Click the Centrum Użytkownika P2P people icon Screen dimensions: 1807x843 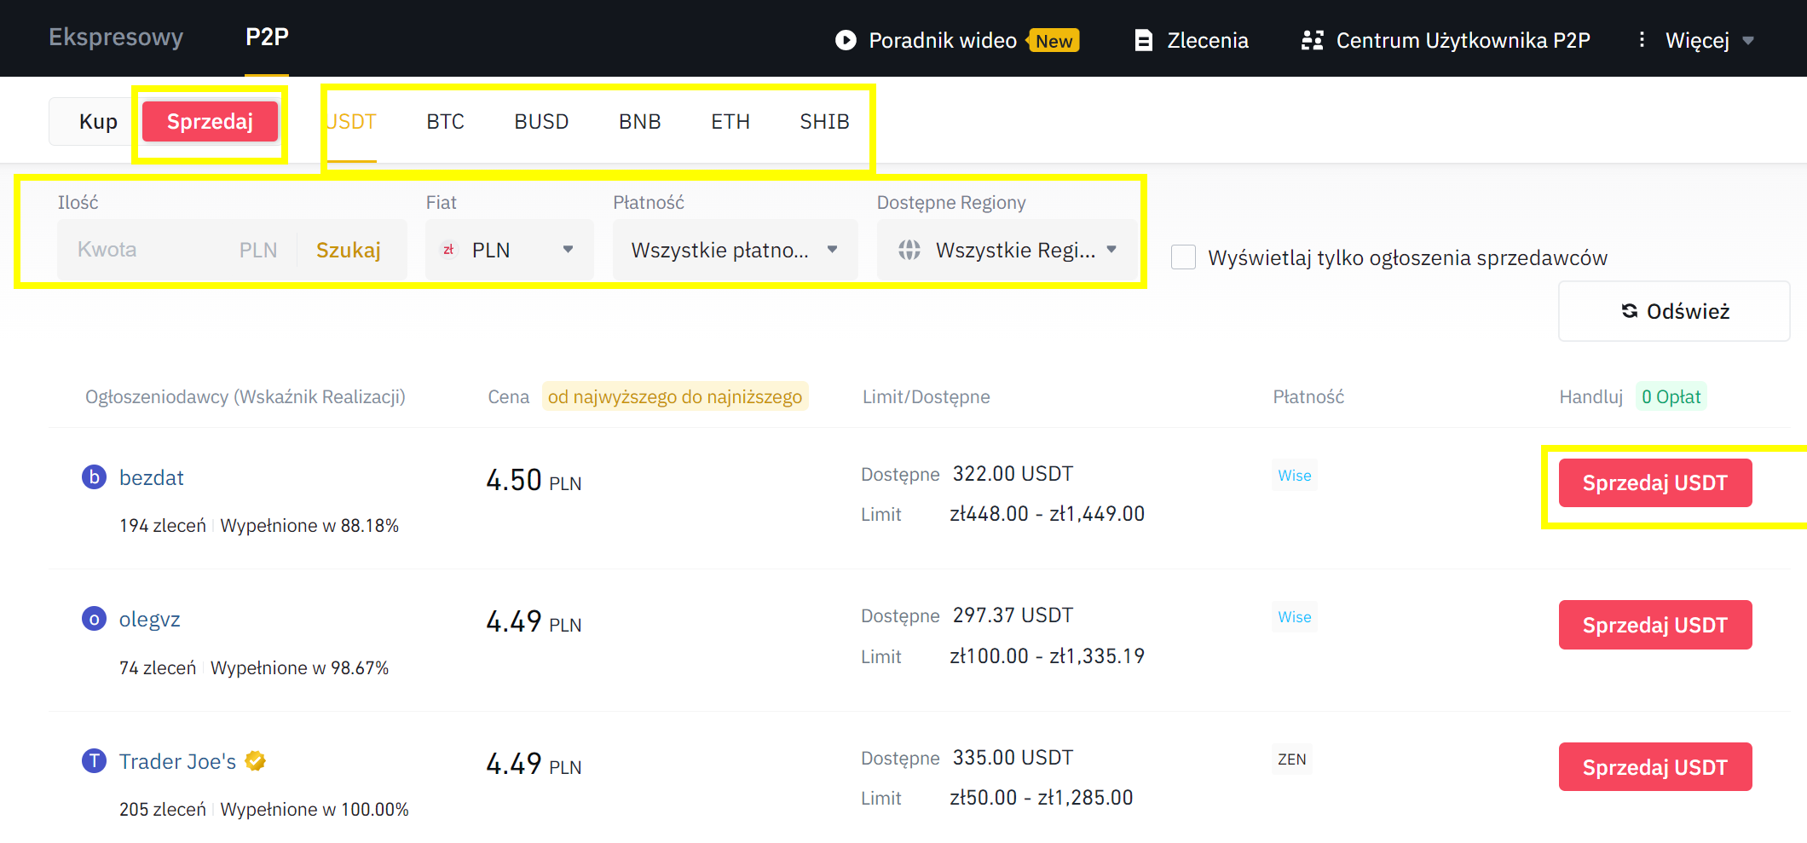click(x=1312, y=40)
